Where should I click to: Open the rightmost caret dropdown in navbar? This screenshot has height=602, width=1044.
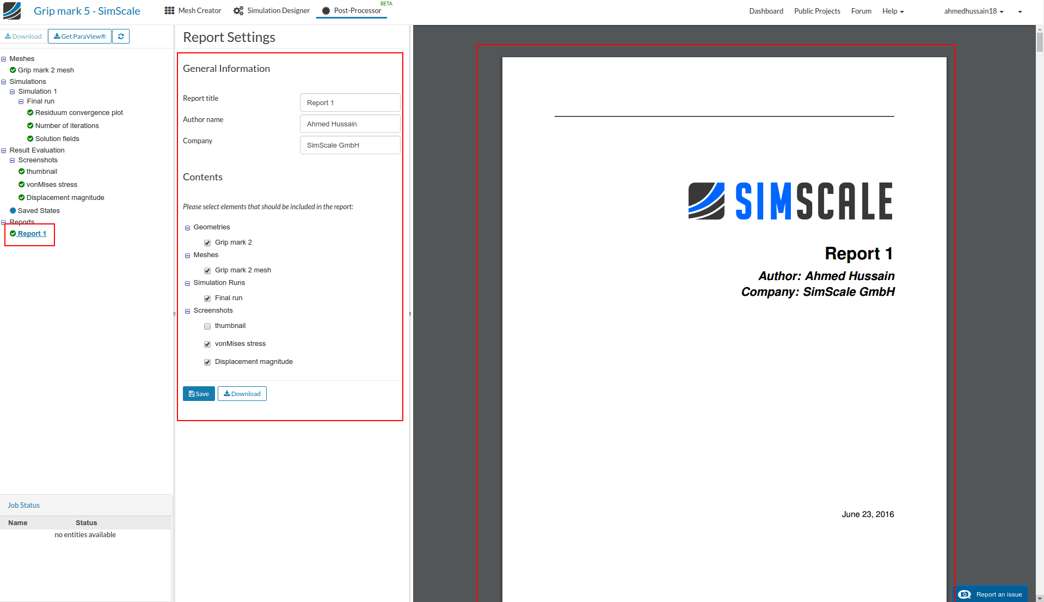click(1020, 11)
